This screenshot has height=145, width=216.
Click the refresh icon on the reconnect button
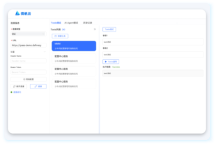(15, 86)
